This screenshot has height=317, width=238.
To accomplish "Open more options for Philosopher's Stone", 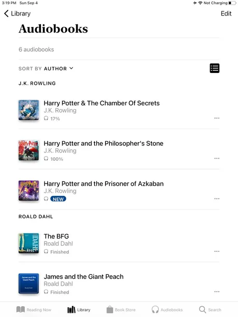I will tap(217, 158).
